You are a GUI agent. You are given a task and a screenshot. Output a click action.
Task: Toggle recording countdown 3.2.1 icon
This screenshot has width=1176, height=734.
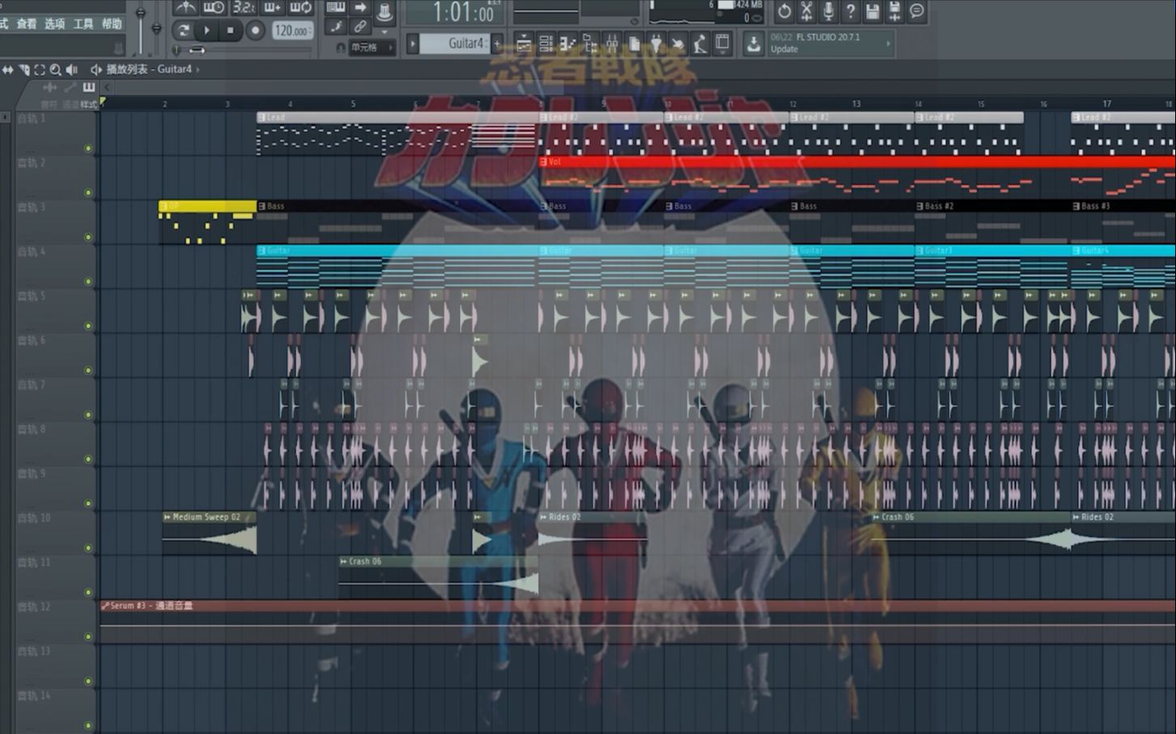click(x=244, y=7)
